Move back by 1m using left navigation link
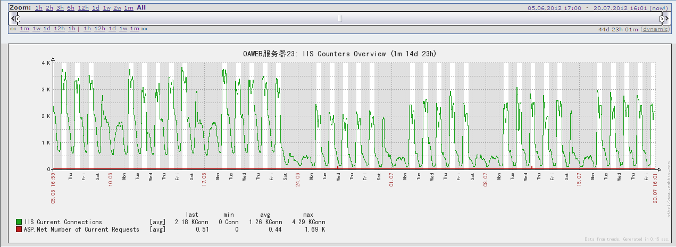The image size is (676, 247). click(x=24, y=29)
